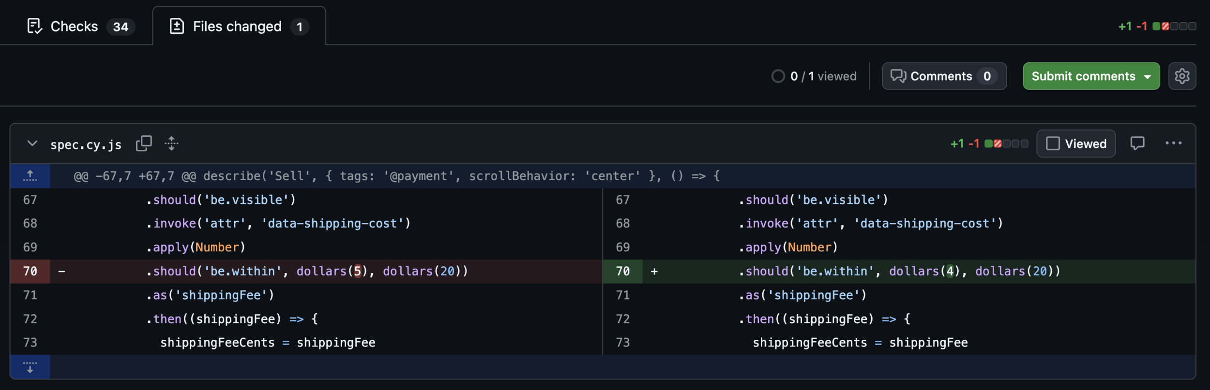The image size is (1210, 390).
Task: Click the Files changed tab icon
Action: tap(177, 26)
